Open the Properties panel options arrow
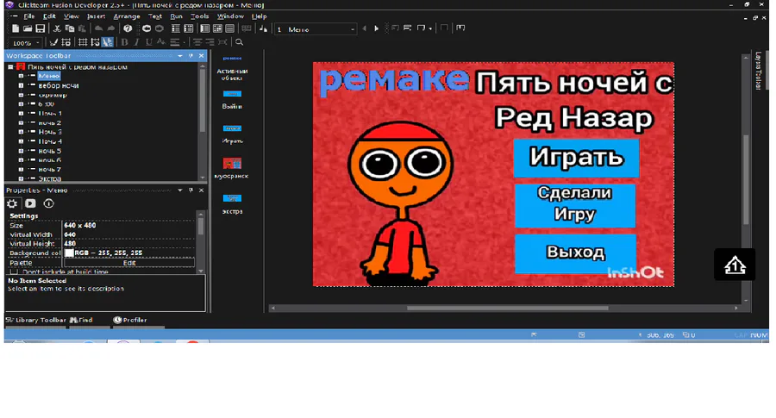The height and width of the screenshot is (418, 776). point(179,190)
